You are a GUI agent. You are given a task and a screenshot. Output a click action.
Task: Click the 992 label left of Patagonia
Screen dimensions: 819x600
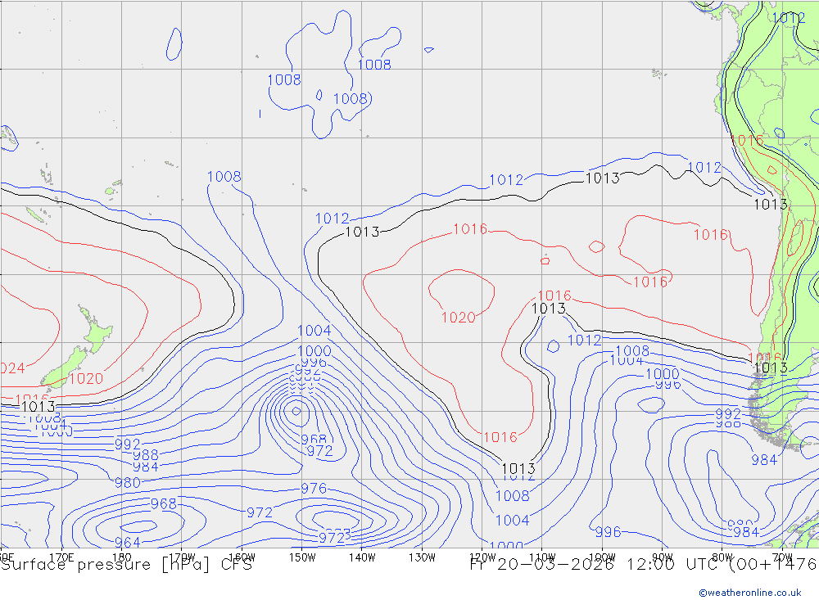point(728,414)
